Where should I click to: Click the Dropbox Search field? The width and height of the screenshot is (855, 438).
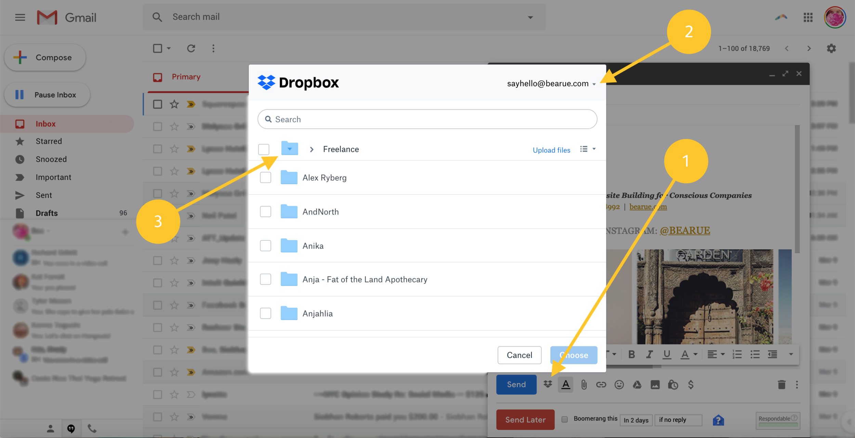pos(428,119)
